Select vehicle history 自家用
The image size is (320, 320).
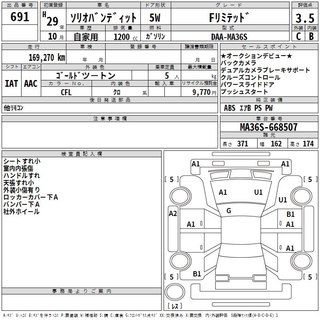[x=86, y=37]
